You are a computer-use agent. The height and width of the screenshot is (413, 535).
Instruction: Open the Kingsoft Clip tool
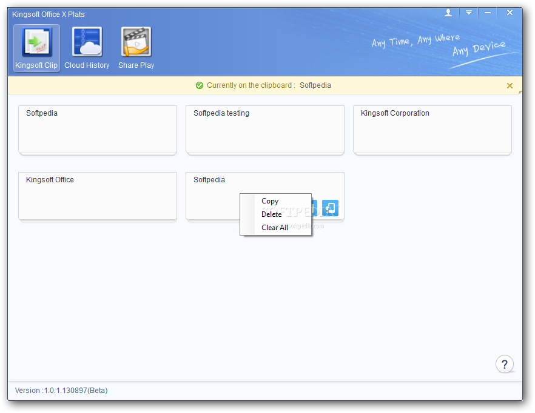point(36,48)
